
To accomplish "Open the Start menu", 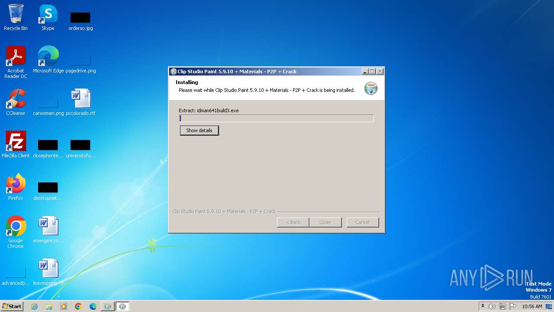I will click(12, 306).
